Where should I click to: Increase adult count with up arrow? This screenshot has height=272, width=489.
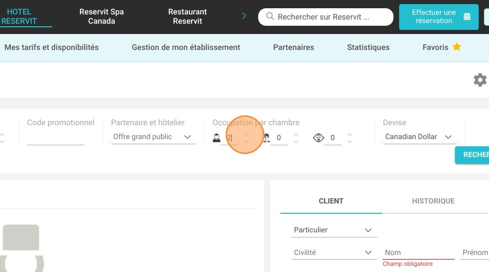click(x=246, y=134)
